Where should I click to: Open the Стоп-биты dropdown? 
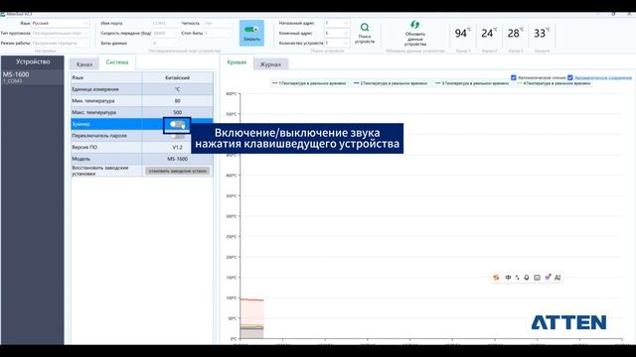click(x=218, y=33)
